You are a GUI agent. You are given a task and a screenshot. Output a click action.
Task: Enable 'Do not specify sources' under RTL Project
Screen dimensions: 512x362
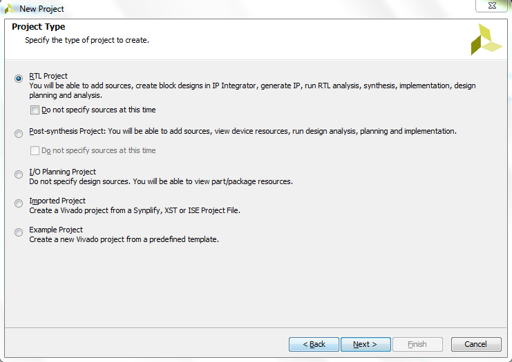coord(35,110)
